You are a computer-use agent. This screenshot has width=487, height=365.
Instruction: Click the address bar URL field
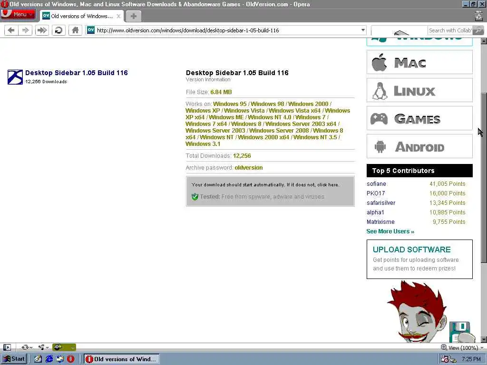(226, 30)
